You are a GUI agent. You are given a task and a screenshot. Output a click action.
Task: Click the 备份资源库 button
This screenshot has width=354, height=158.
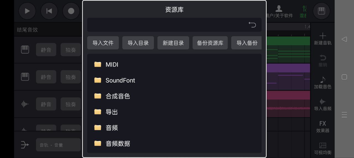[210, 43]
